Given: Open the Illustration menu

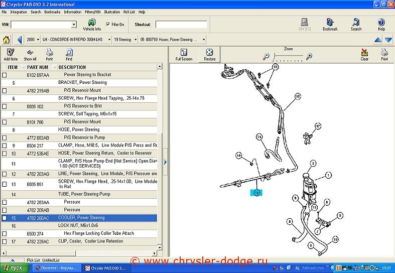Looking at the screenshot, I should [112, 12].
